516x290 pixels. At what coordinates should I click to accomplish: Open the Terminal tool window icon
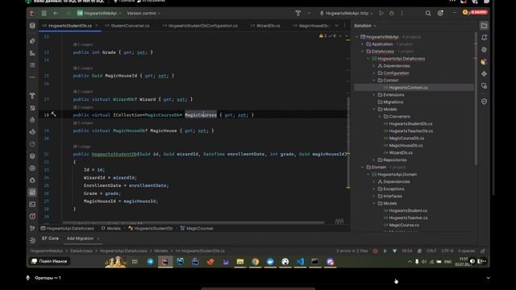pyautogui.click(x=32, y=204)
